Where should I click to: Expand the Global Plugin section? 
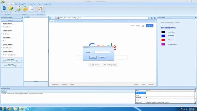pyautogui.click(x=21, y=60)
